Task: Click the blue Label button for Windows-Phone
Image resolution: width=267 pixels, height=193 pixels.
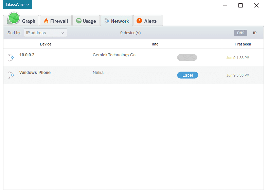Action: pyautogui.click(x=188, y=75)
